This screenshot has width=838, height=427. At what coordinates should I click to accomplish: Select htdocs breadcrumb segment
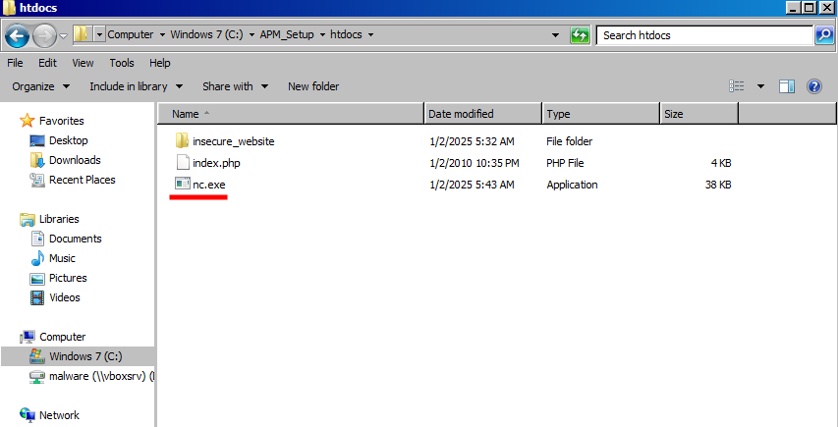pos(346,34)
